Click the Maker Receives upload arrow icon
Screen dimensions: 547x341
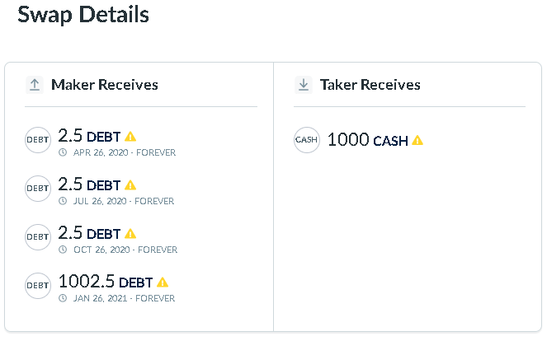(35, 85)
